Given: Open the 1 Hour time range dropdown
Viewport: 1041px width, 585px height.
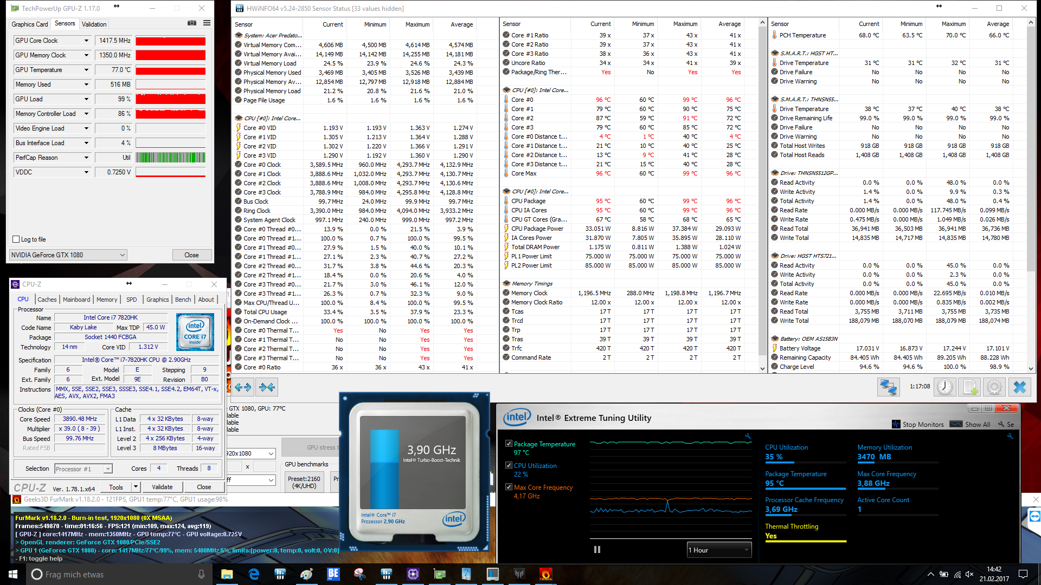Looking at the screenshot, I should pyautogui.click(x=719, y=550).
